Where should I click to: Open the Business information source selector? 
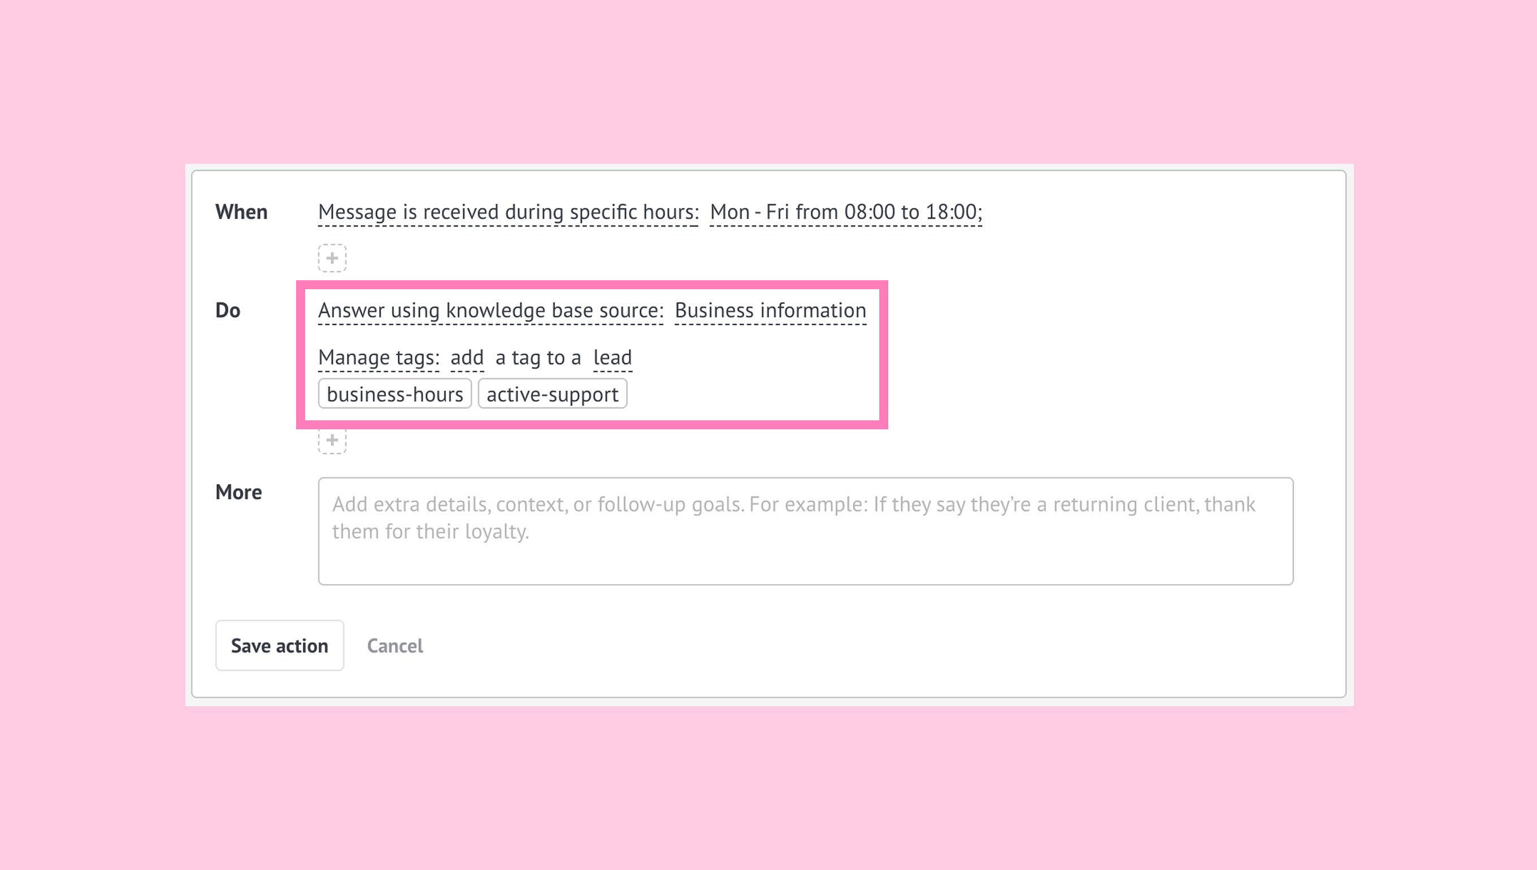click(x=770, y=311)
